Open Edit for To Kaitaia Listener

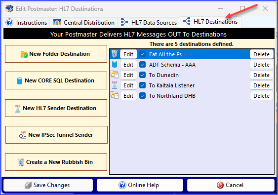pos(128,85)
